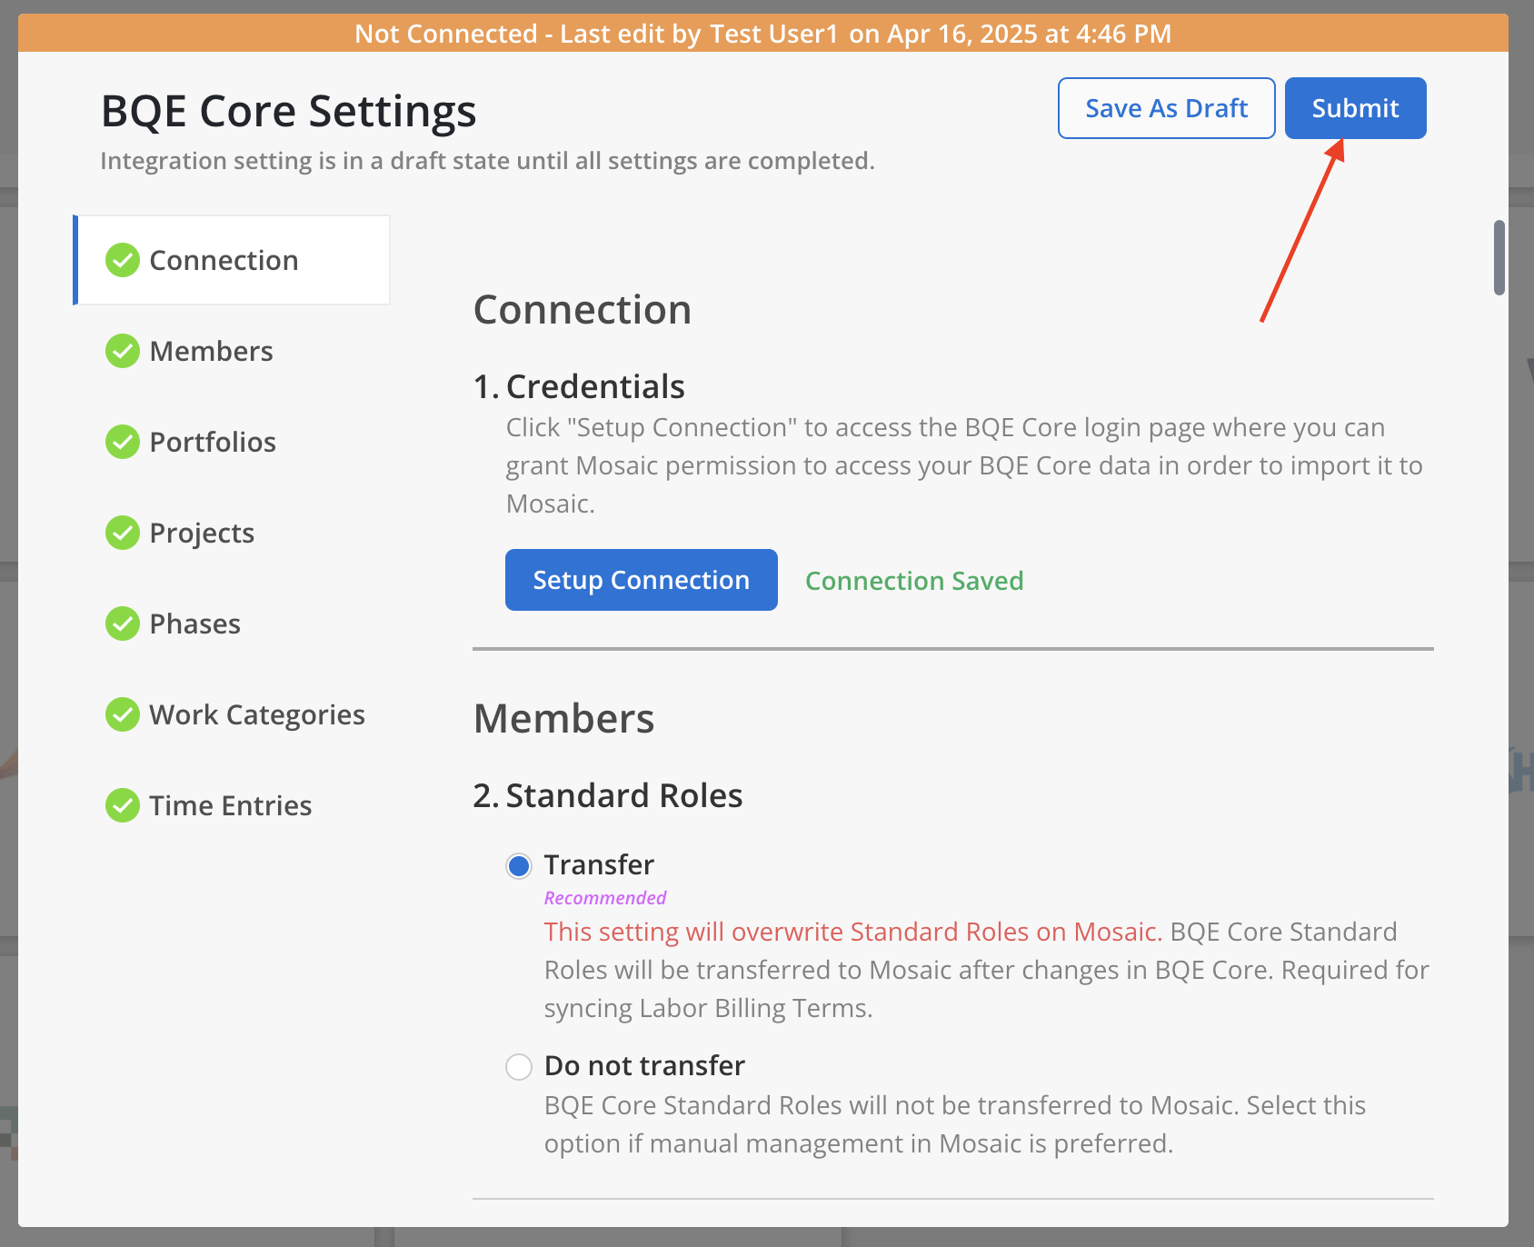Click Save As Draft button

coord(1166,108)
